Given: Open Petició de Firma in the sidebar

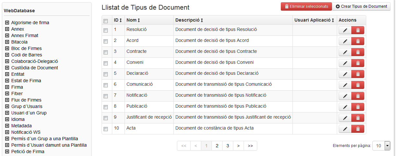Looking at the screenshot, I should 28,151.
